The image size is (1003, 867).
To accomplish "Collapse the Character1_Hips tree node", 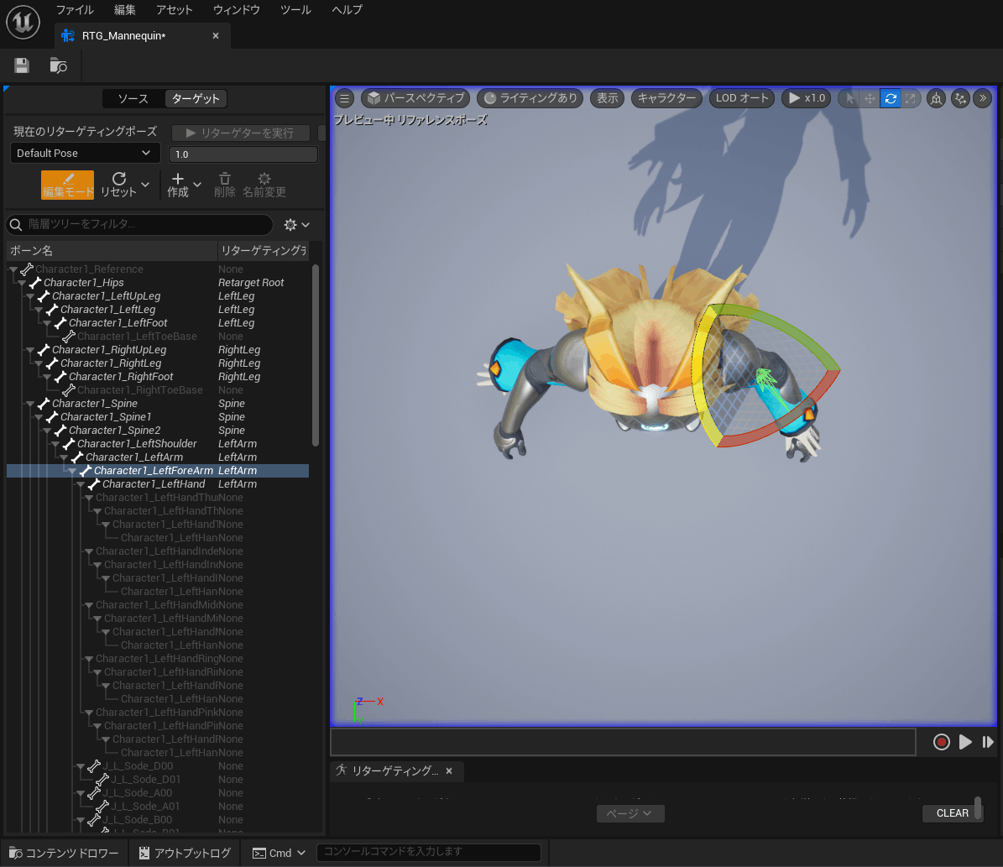I will [x=23, y=283].
